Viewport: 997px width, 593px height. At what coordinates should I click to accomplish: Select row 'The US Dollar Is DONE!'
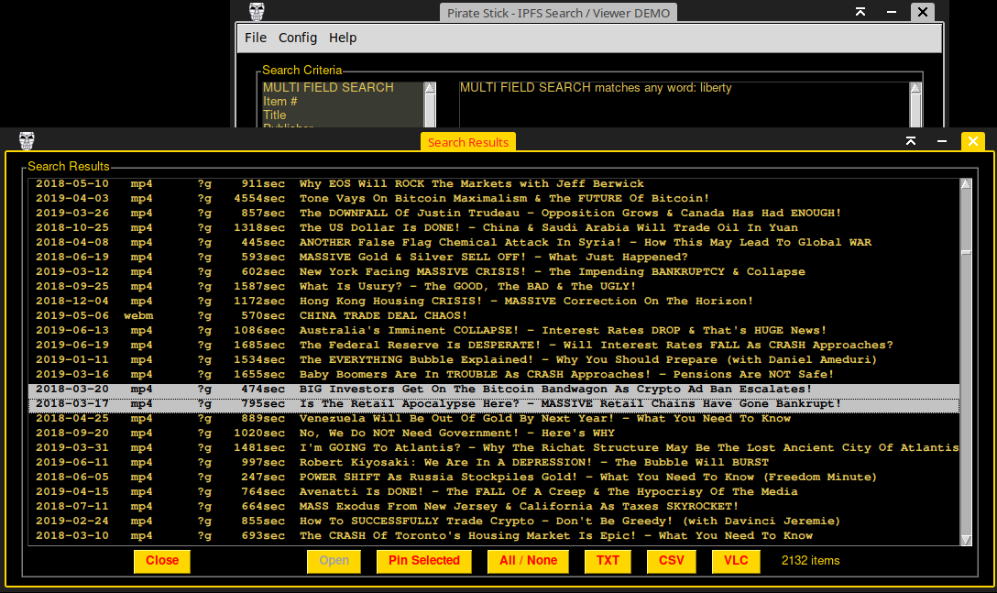pyautogui.click(x=494, y=228)
